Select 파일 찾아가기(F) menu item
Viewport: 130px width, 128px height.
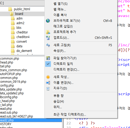click(x=65, y=58)
